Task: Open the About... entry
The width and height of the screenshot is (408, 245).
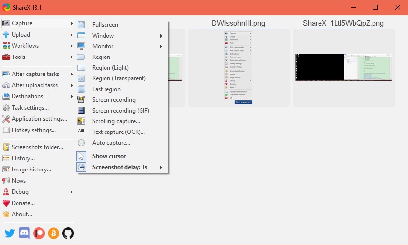Action: 38,214
